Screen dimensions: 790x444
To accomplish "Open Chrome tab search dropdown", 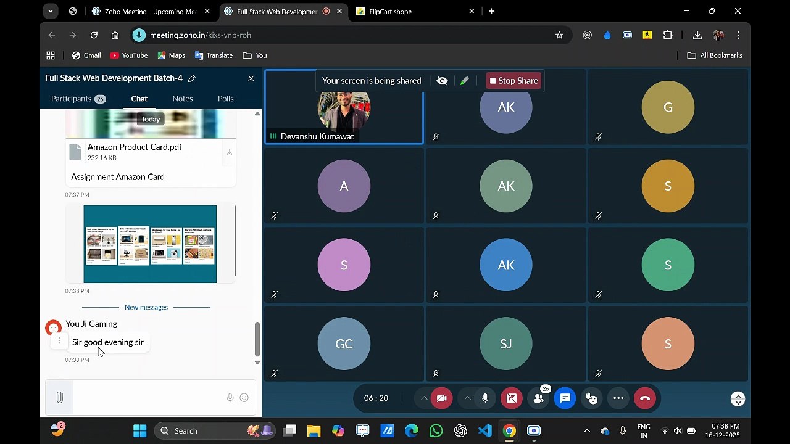I will pyautogui.click(x=51, y=11).
